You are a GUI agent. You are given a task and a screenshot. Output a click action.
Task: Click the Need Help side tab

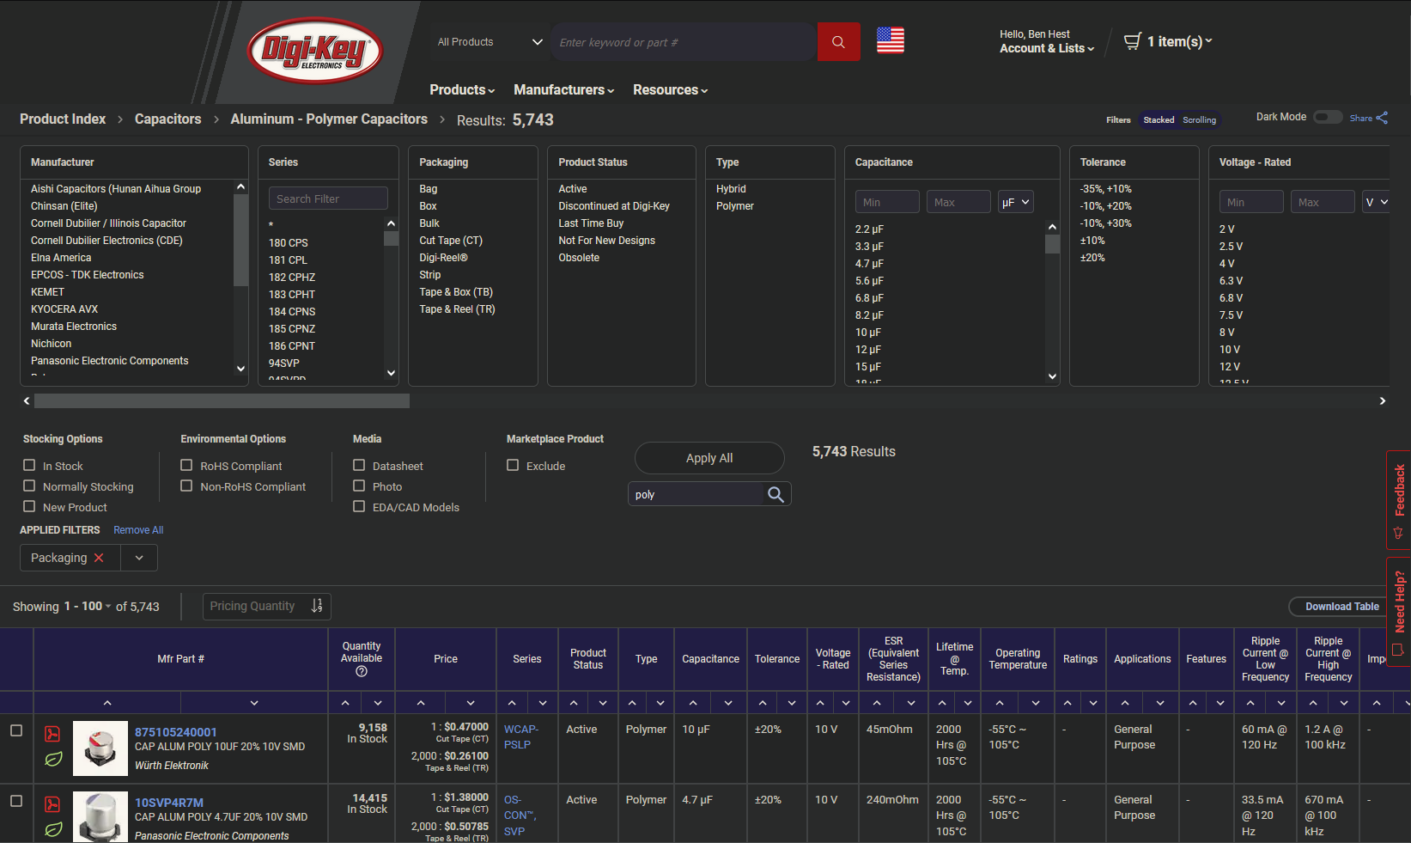coord(1398,611)
